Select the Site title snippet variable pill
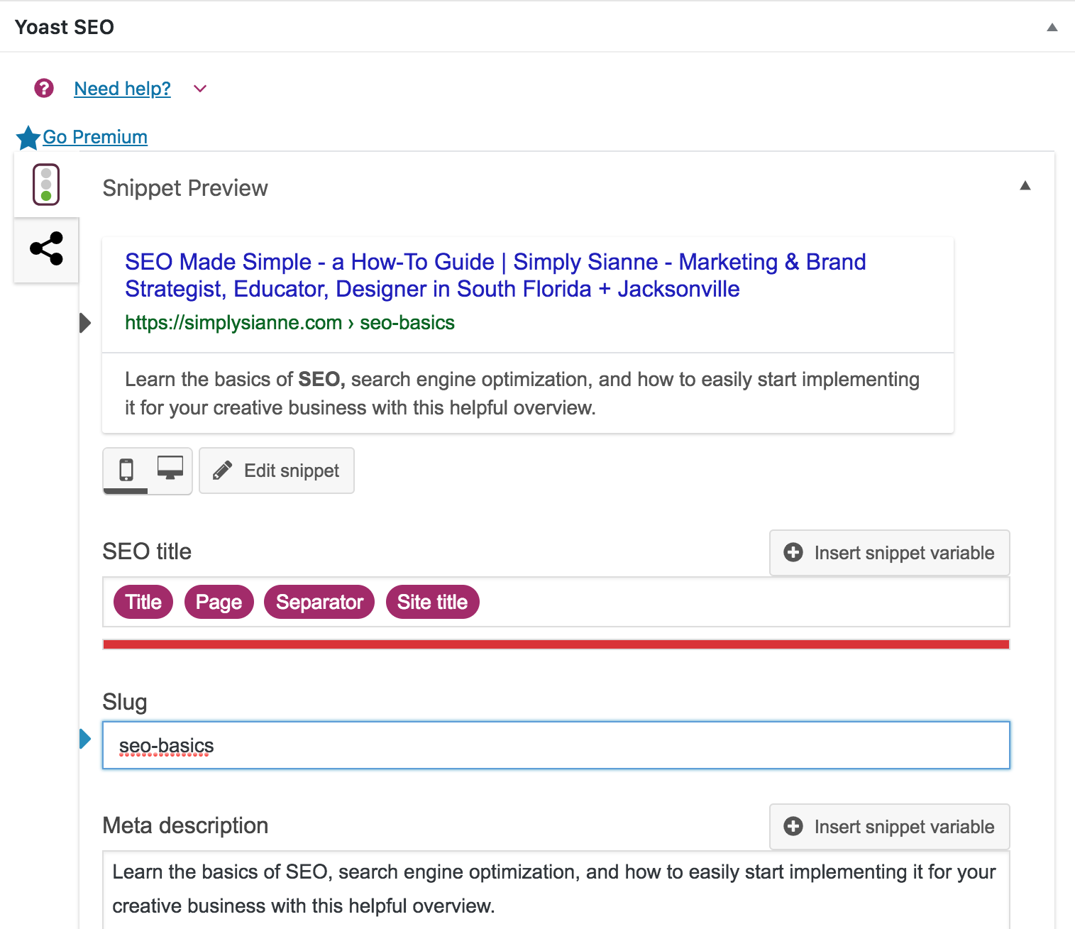 point(432,602)
